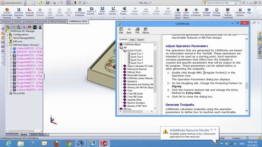
Task: Switch to the Features tab
Action: point(6,22)
